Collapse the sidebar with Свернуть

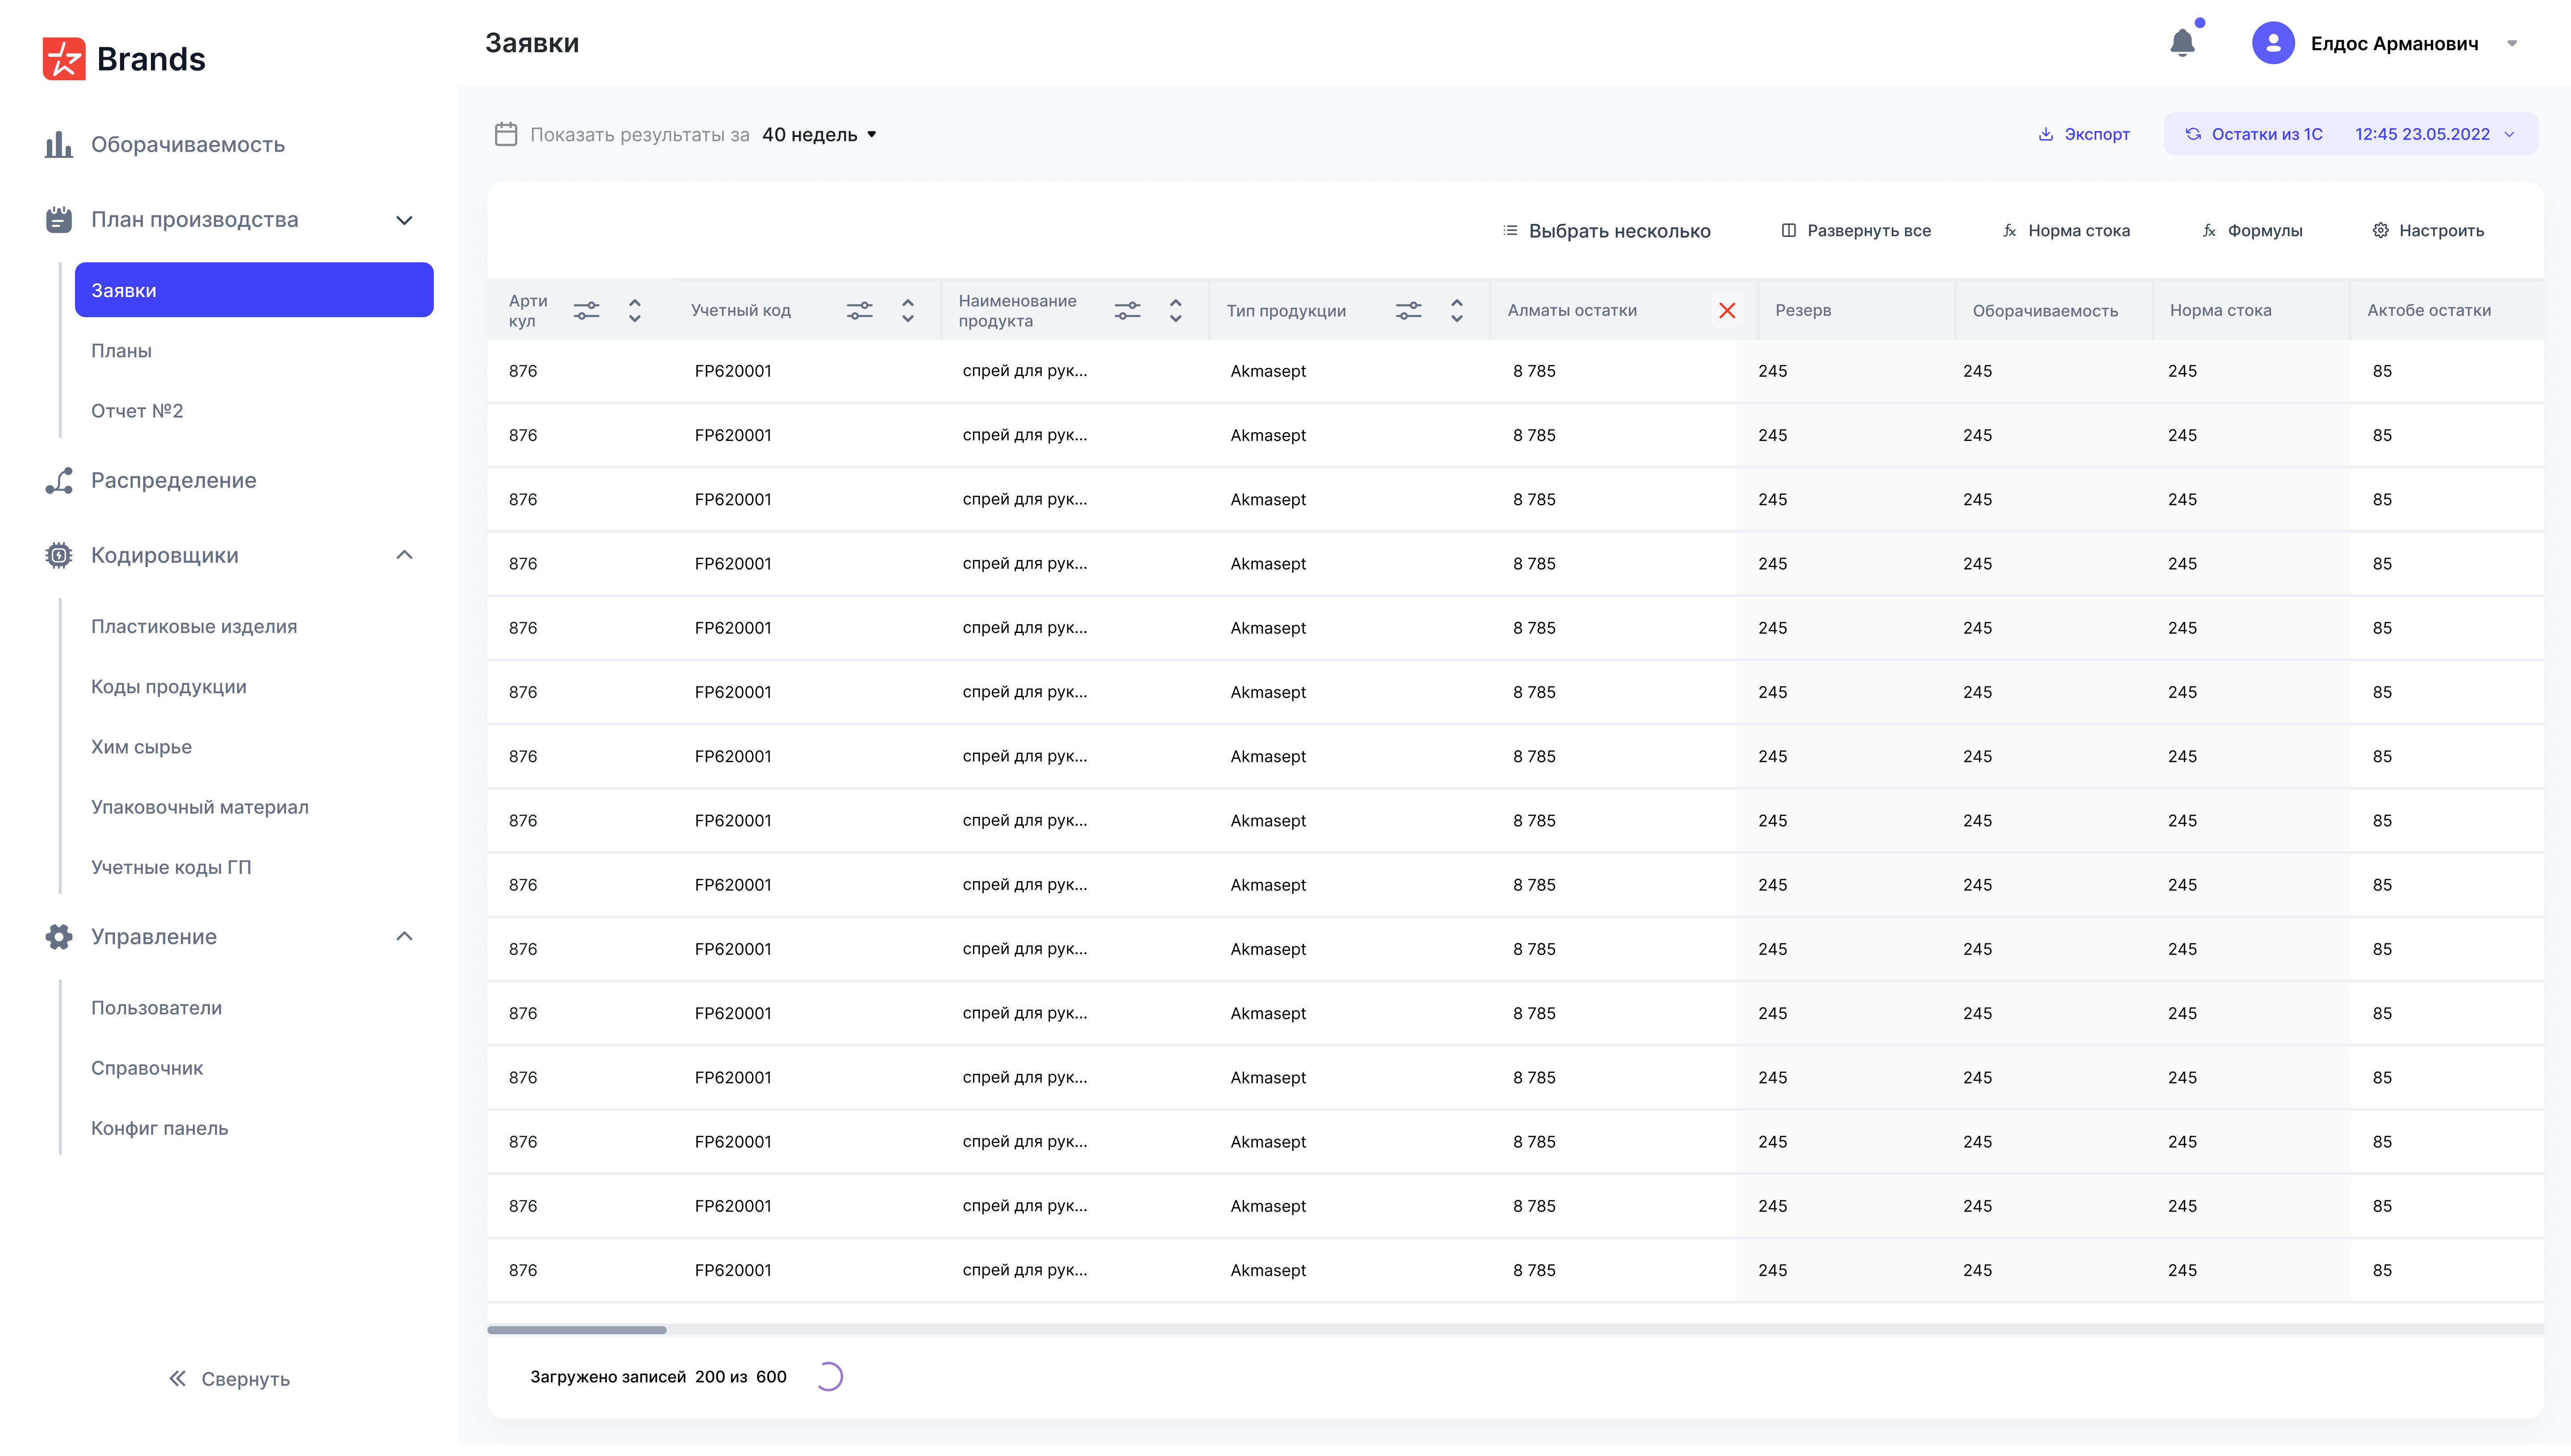click(229, 1379)
